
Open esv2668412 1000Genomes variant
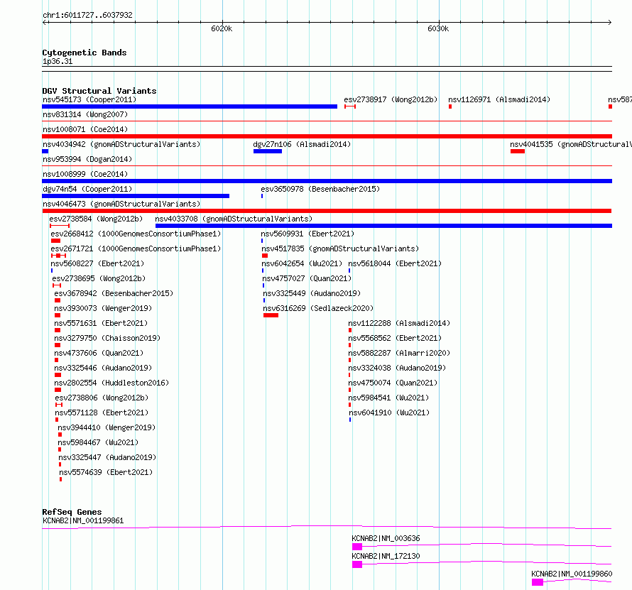pyautogui.click(x=136, y=234)
